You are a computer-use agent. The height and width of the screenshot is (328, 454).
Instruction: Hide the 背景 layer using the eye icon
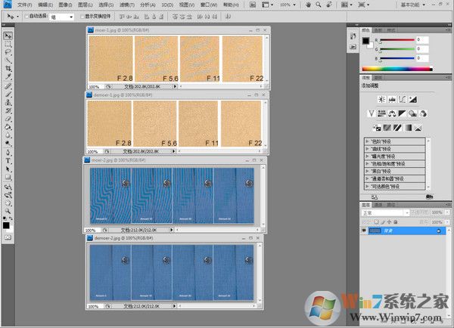click(364, 231)
